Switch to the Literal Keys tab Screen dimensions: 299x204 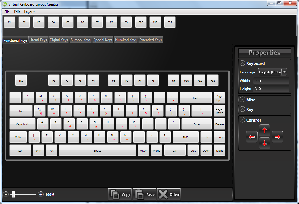[38, 40]
